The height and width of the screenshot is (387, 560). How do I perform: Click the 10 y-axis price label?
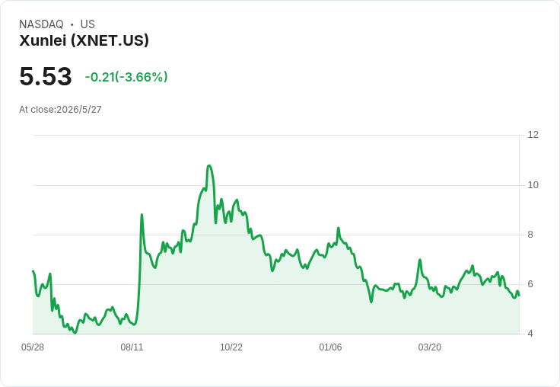coord(533,185)
